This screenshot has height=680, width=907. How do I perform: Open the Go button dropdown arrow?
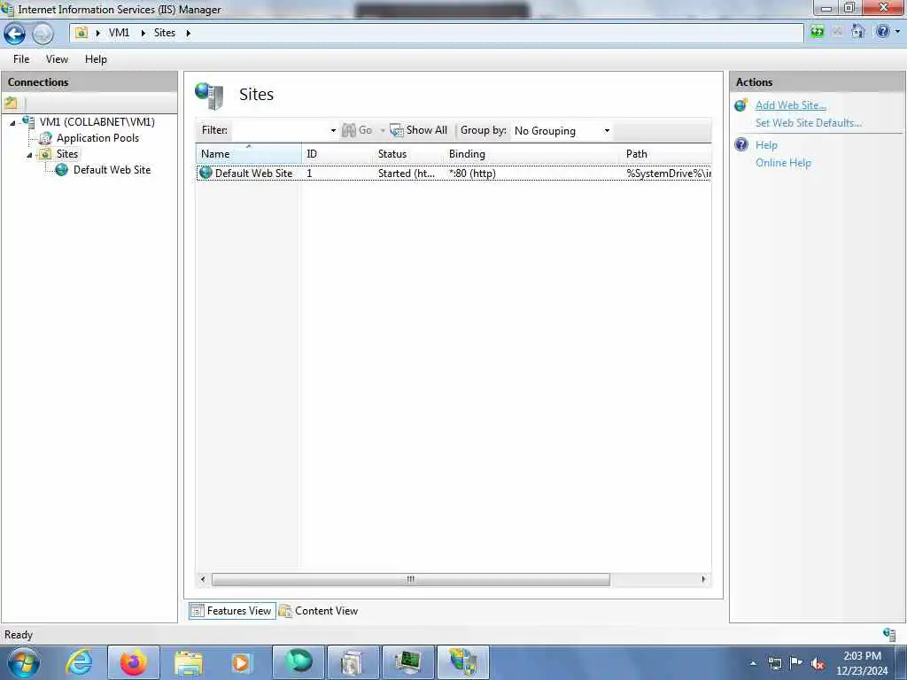pyautogui.click(x=383, y=131)
